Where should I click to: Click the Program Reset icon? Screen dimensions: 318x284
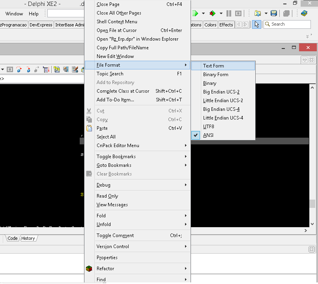click(238, 13)
